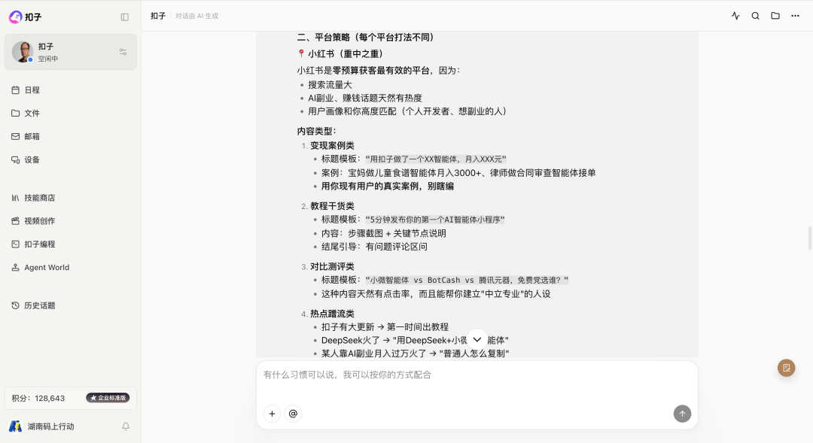The width and height of the screenshot is (813, 443).
Task: Click the send arrow button
Action: [x=682, y=414]
